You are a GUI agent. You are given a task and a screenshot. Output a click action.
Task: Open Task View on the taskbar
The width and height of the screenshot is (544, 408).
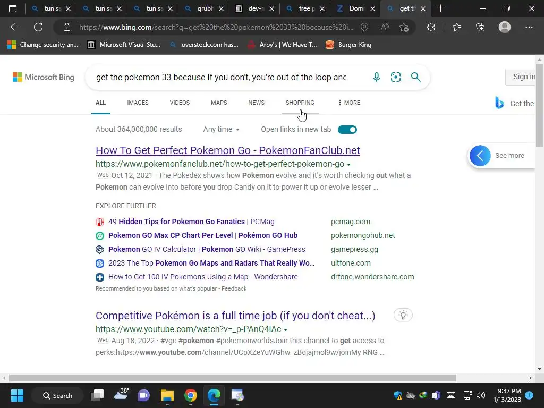tap(97, 395)
